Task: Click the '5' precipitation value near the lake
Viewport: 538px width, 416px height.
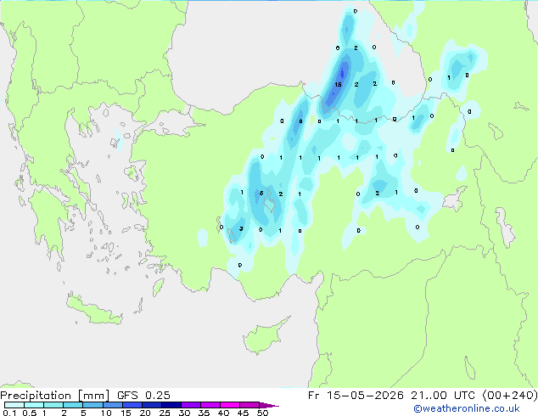Action: (261, 194)
